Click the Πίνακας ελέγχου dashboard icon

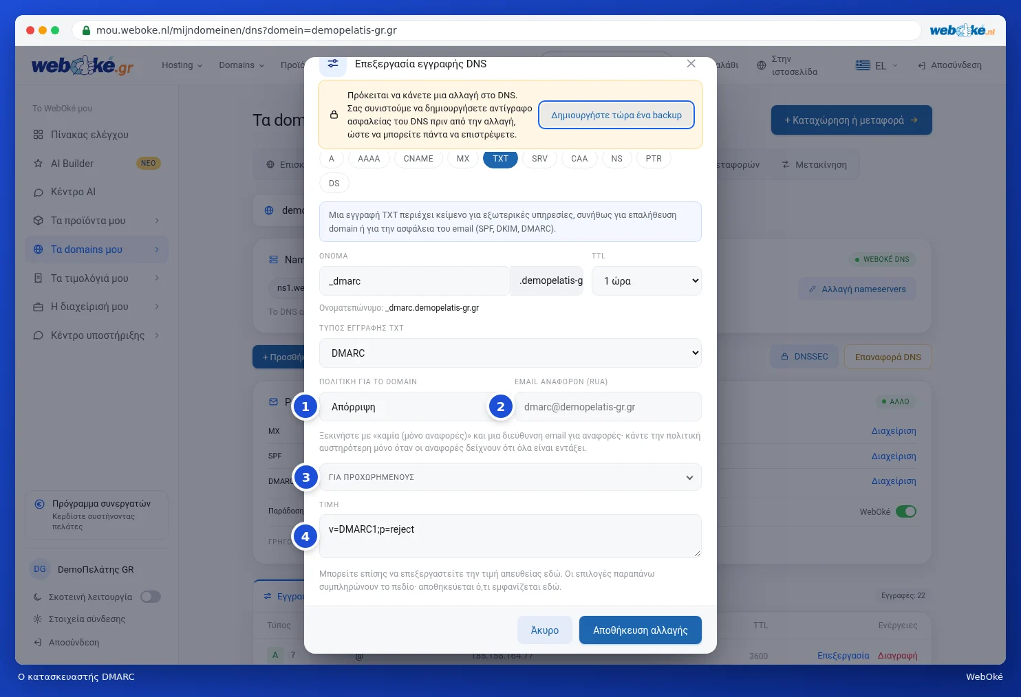click(x=39, y=135)
